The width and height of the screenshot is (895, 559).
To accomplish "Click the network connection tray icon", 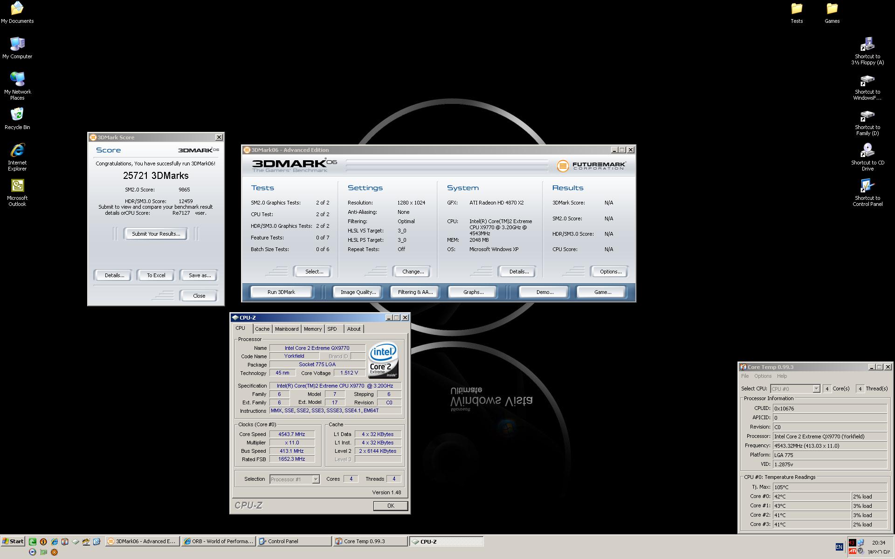I will click(x=861, y=542).
